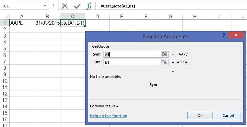Select column H header
The height and width of the screenshot is (127, 247).
coord(195,16)
